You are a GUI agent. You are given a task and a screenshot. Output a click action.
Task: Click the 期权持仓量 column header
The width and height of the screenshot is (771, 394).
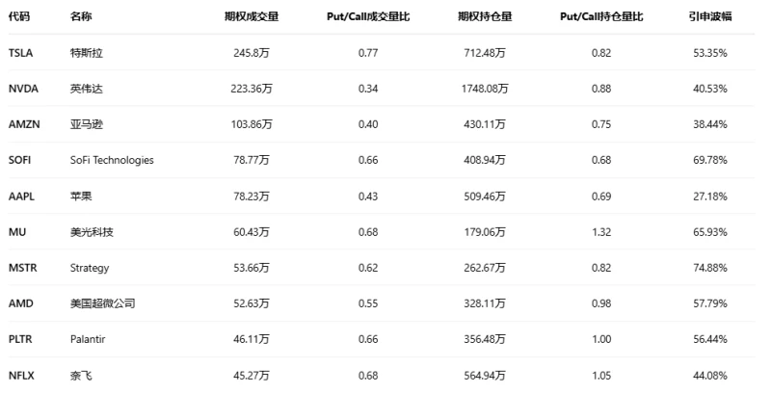click(x=485, y=17)
